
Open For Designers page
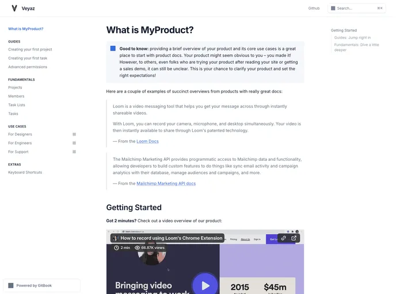tap(20, 134)
